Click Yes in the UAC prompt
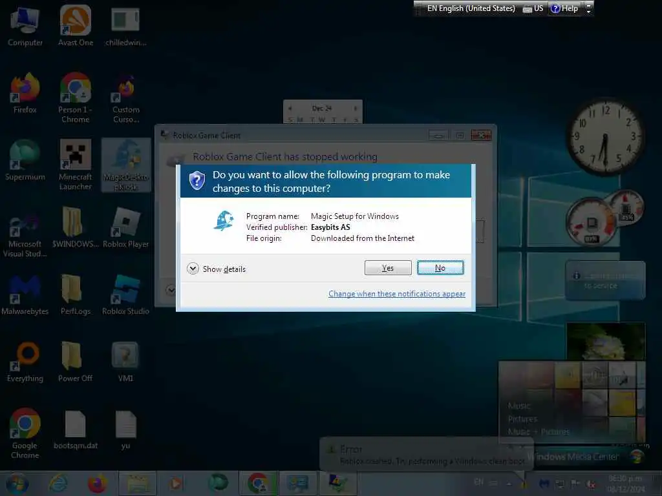This screenshot has width=662, height=496. point(388,268)
